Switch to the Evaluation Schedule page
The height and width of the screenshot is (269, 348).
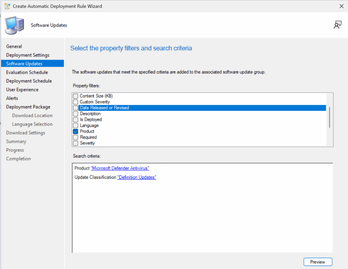tap(27, 72)
